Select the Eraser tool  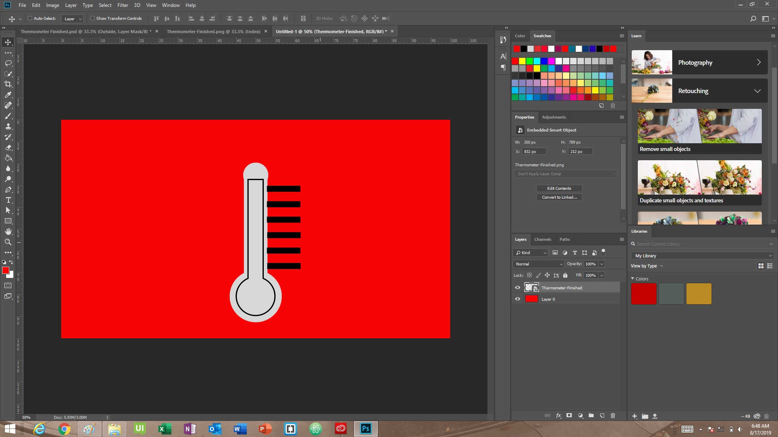click(x=8, y=147)
